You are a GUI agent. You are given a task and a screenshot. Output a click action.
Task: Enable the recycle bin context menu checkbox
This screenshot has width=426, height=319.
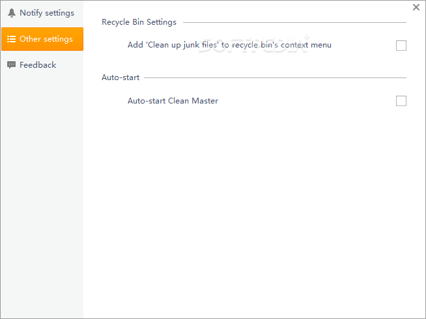401,46
